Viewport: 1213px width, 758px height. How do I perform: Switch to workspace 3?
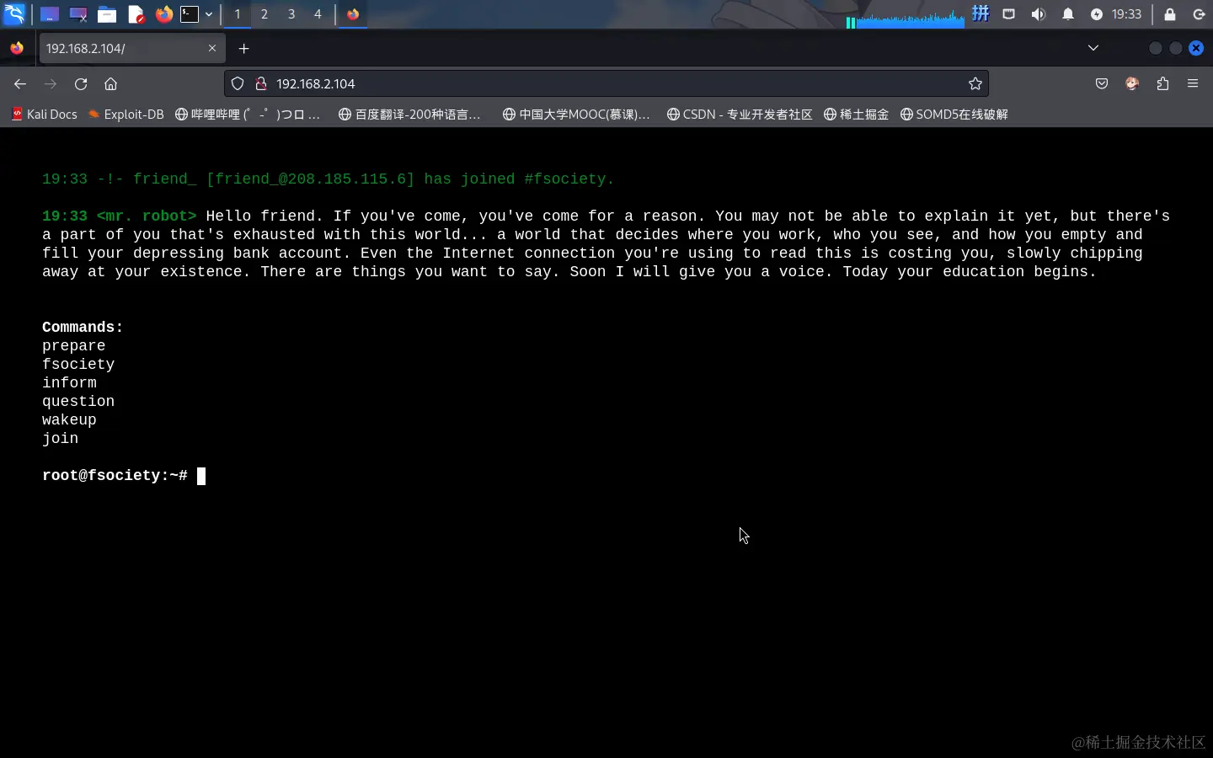click(x=291, y=14)
